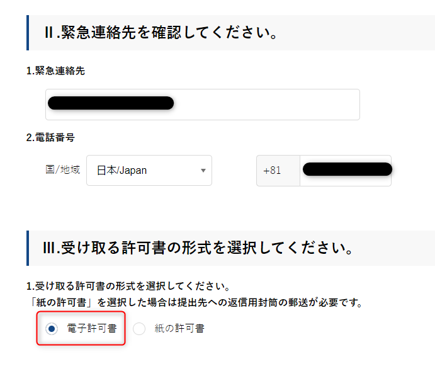Click the +81 country code prefix
Screen dimensions: 435x371
click(x=273, y=171)
